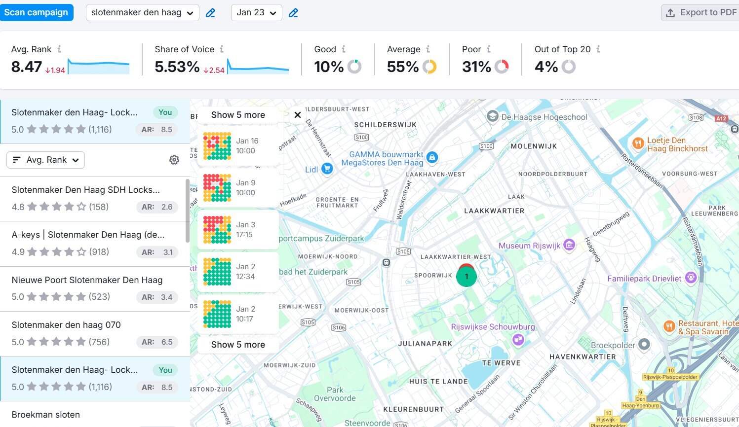Screen dimensions: 739x427
Task: Click AR: 2.6 badge for SDH Locks
Action: point(157,207)
